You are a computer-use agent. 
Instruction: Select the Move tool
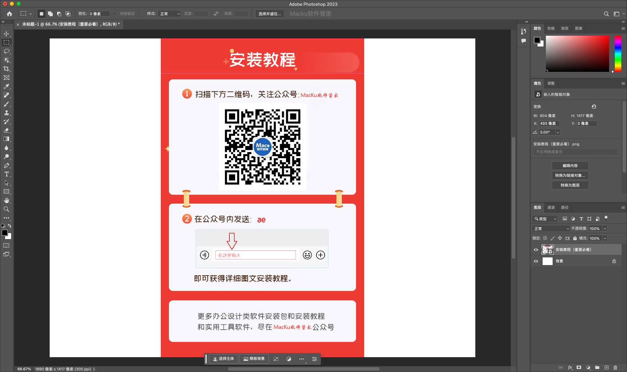pos(6,34)
